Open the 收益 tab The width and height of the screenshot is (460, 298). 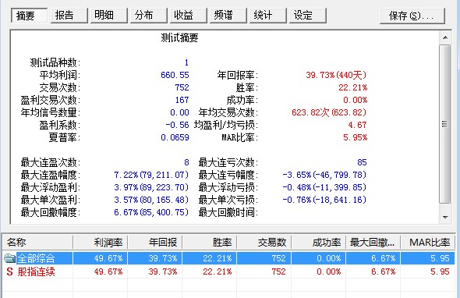189,16
